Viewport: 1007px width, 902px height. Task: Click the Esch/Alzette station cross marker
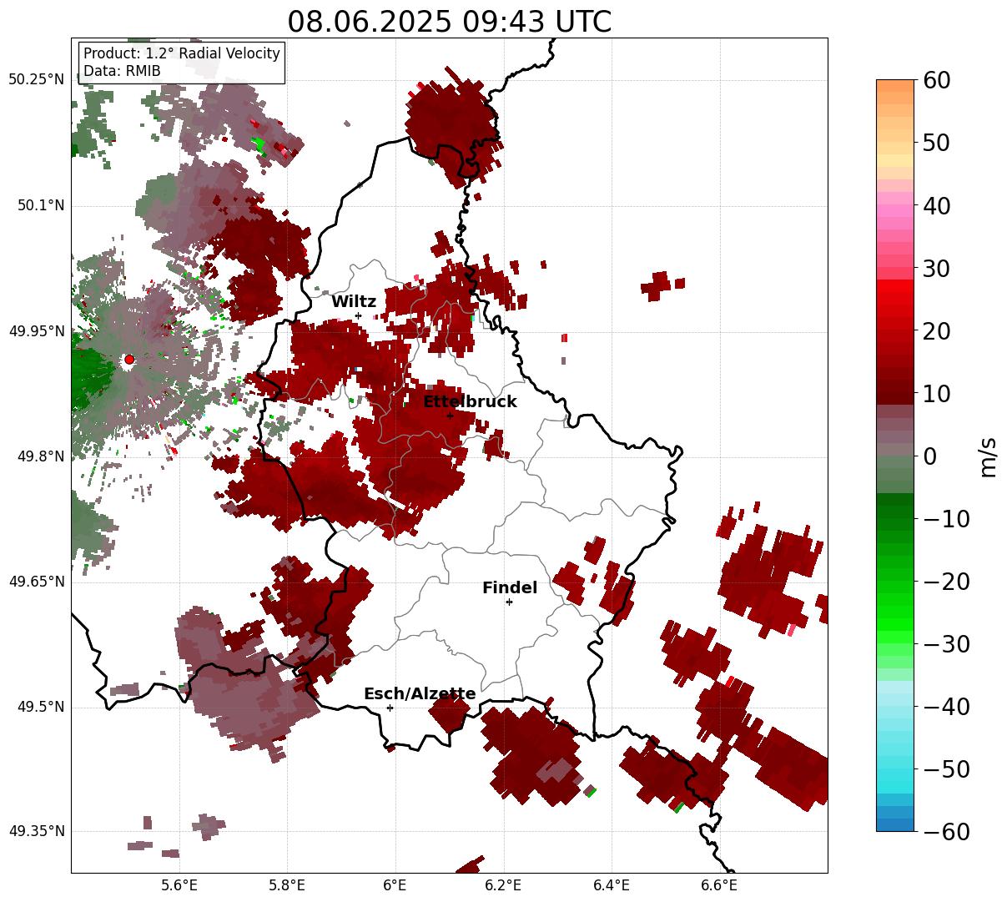(390, 708)
